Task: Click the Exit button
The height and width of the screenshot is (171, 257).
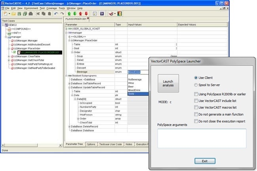Action: pyautogui.click(x=205, y=161)
